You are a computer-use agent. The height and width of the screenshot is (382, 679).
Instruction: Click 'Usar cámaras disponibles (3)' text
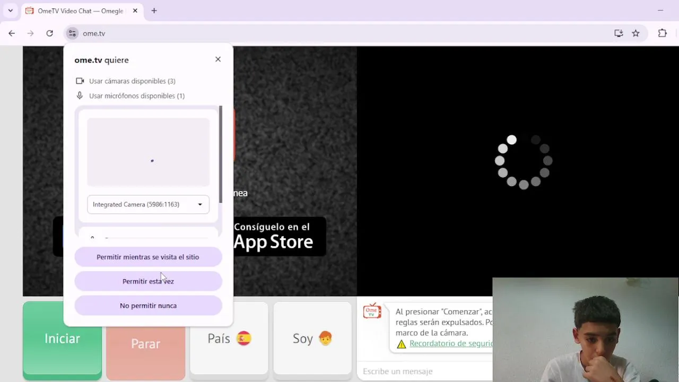tap(132, 81)
